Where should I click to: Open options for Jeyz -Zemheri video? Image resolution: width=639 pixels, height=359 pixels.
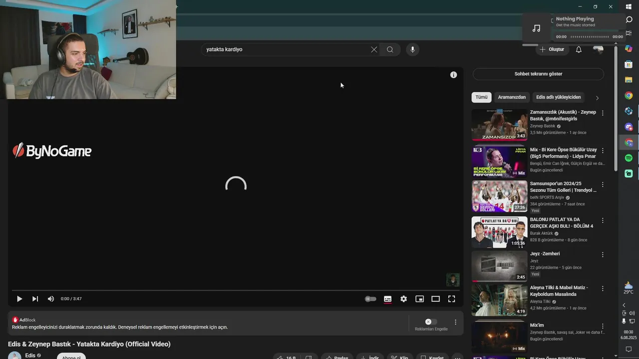[x=603, y=254]
